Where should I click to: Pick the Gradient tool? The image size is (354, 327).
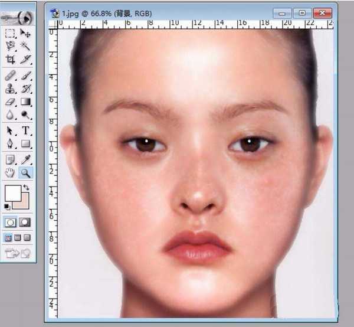pyautogui.click(x=25, y=103)
